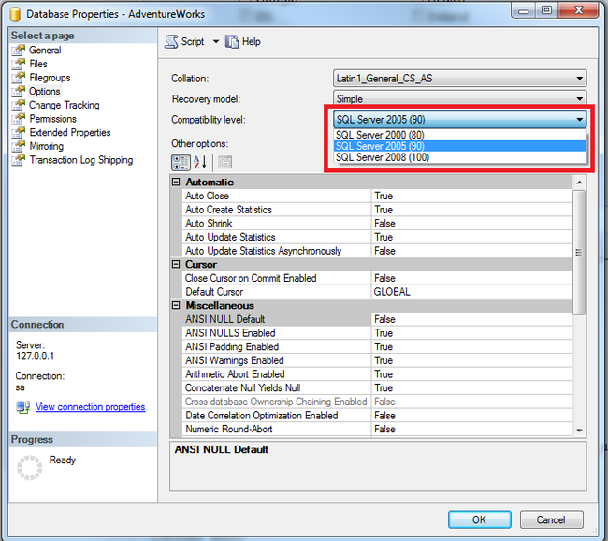Open the Script dropdown arrow
Image resolution: width=608 pixels, height=541 pixels.
click(x=215, y=41)
